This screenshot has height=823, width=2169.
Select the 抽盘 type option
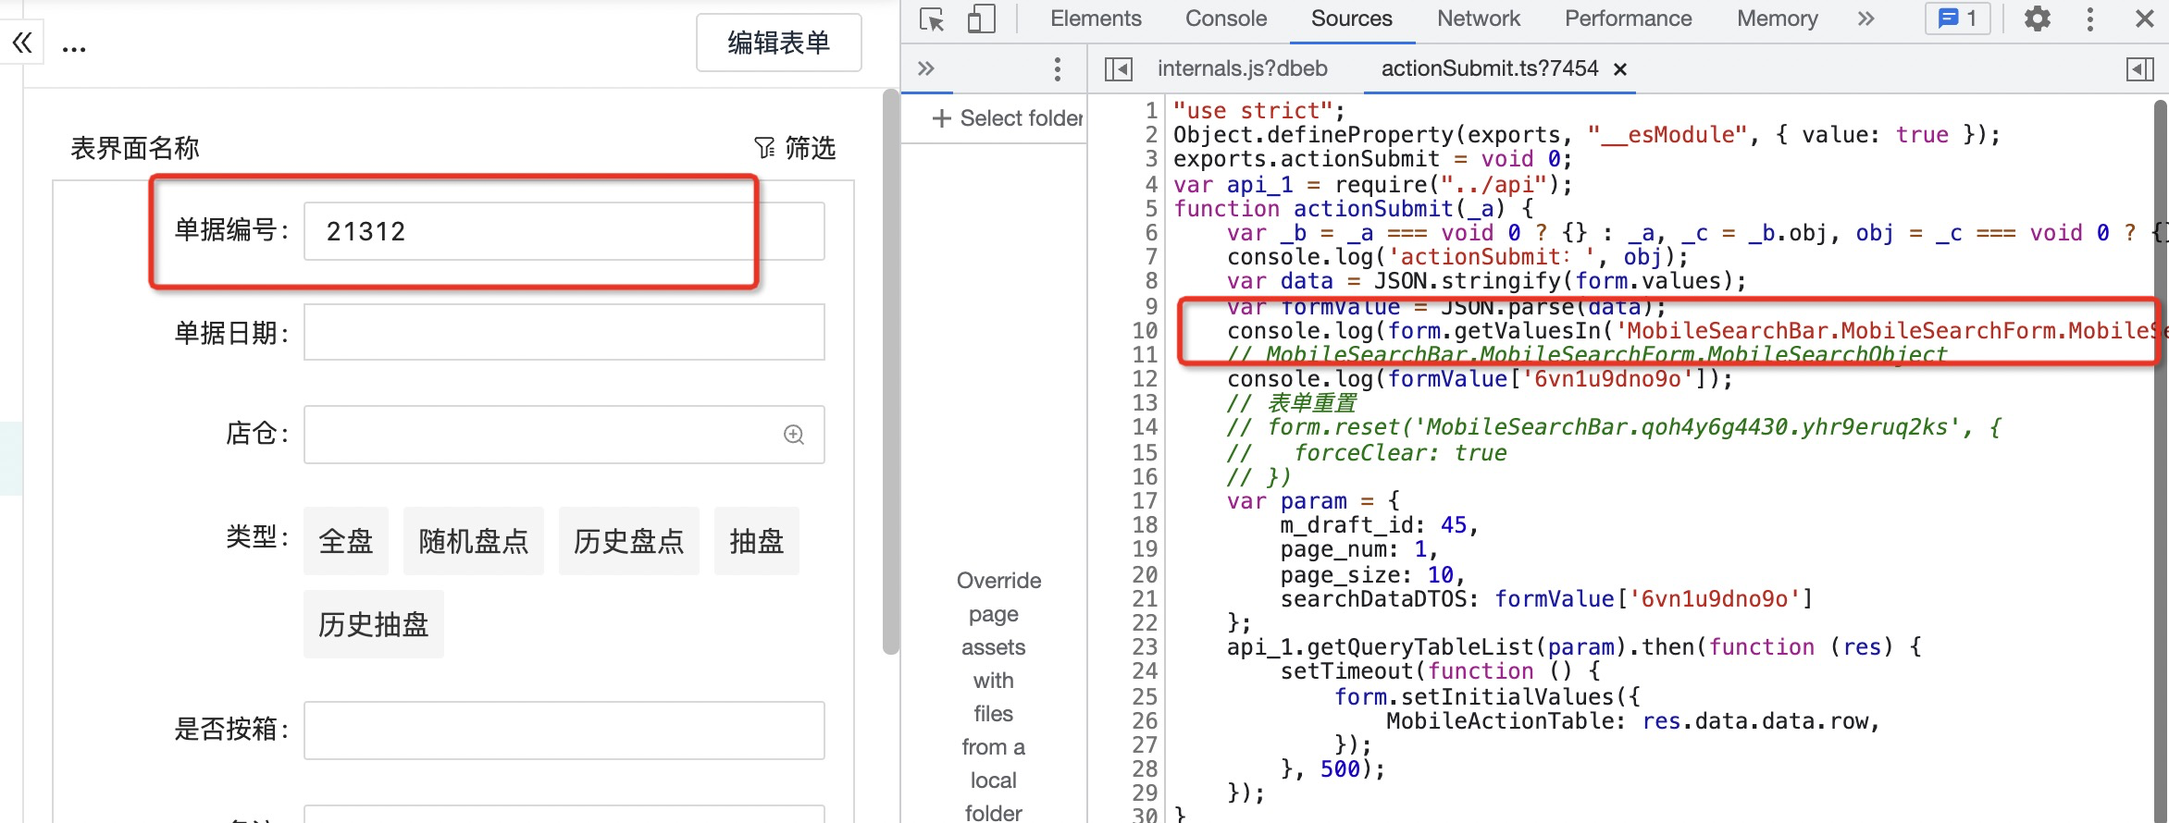[757, 541]
